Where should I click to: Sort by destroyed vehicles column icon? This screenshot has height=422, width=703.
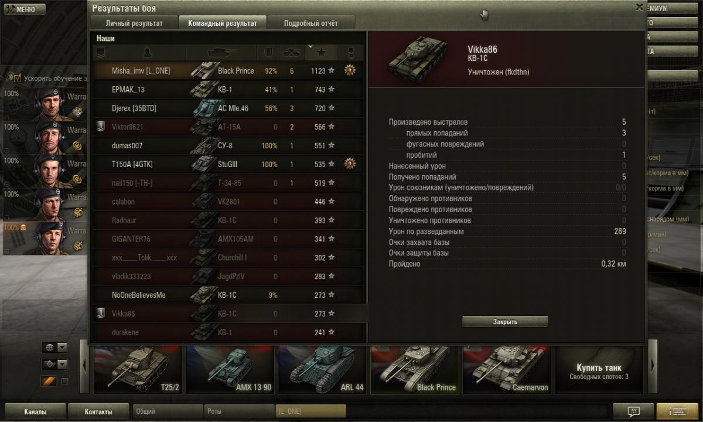point(292,53)
